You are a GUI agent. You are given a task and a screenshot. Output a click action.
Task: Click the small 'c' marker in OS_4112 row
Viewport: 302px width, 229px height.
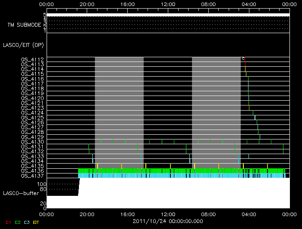pos(243,59)
